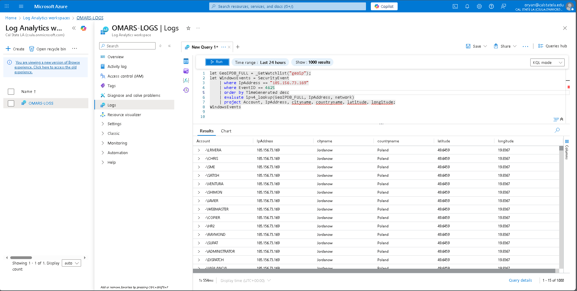The width and height of the screenshot is (577, 291).
Task: Open portal settings gear
Action: 479,6
